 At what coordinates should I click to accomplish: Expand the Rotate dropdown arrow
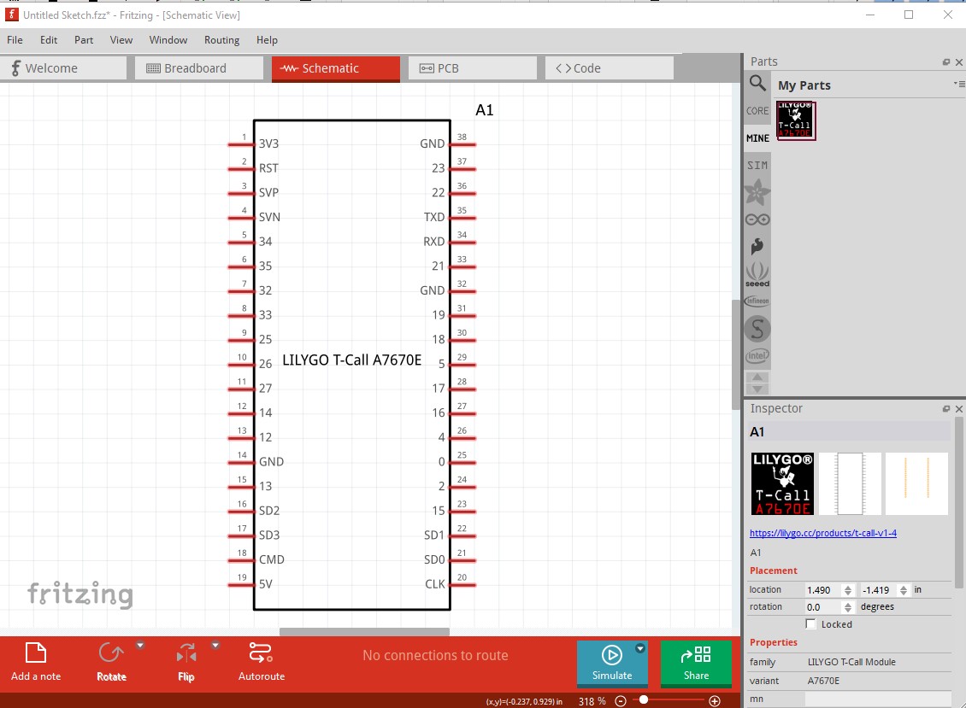[x=140, y=646]
